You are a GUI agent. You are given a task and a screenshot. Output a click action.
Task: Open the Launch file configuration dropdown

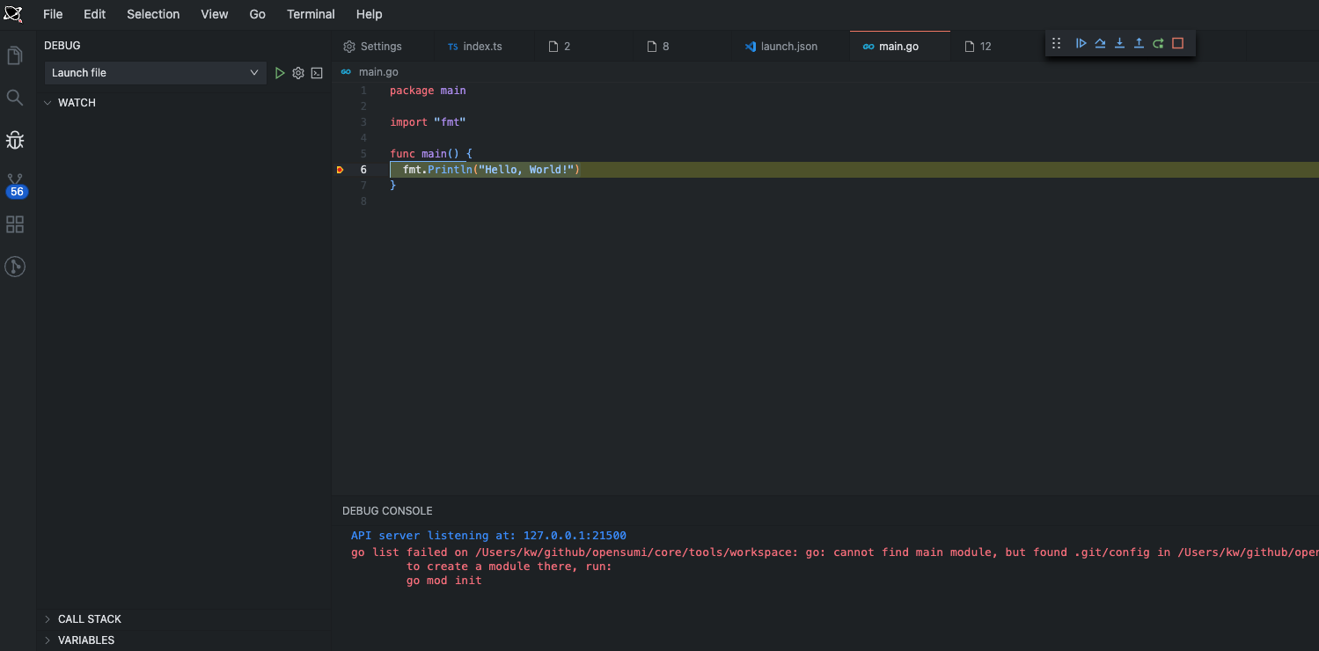coord(155,72)
